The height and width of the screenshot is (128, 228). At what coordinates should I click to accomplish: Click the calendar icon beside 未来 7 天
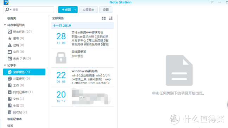coord(9,59)
